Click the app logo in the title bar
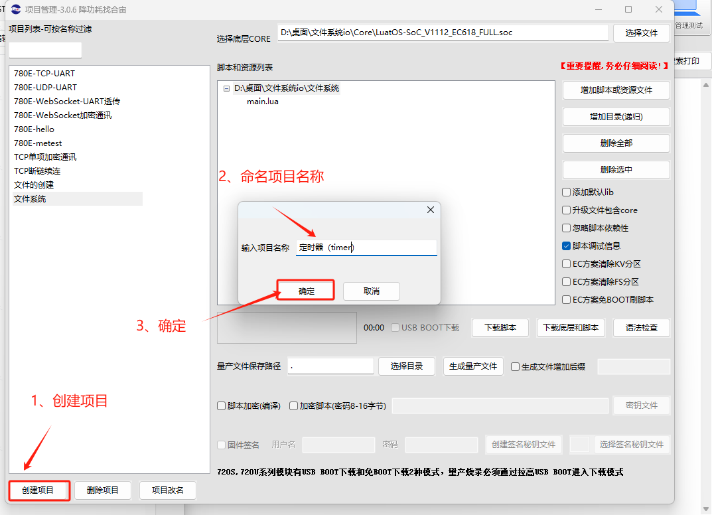The image size is (712, 515). coord(16,9)
